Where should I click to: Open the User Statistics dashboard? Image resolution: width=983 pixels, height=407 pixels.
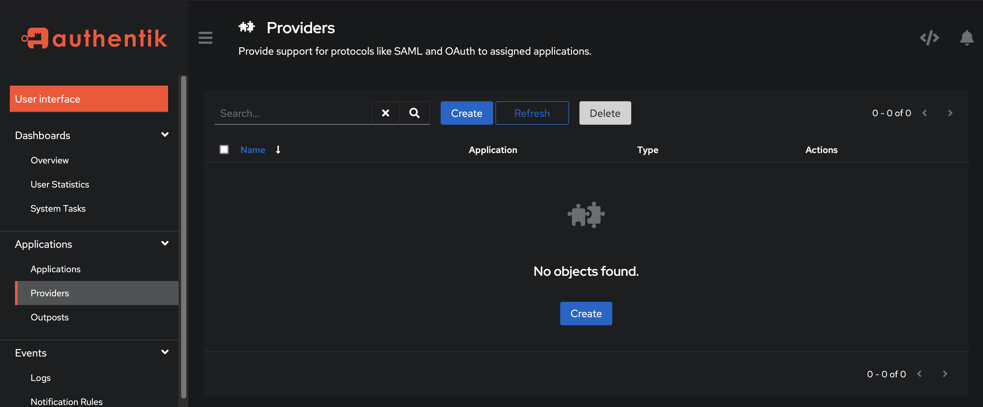(60, 184)
